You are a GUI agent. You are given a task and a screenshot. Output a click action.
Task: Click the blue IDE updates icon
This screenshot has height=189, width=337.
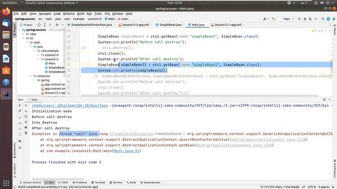coord(328,19)
